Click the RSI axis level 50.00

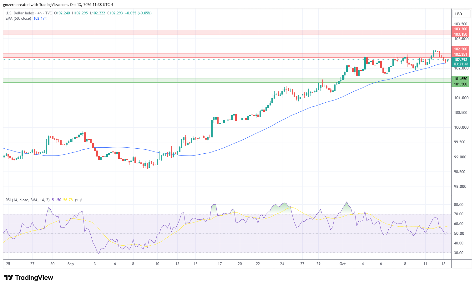tap(459, 233)
